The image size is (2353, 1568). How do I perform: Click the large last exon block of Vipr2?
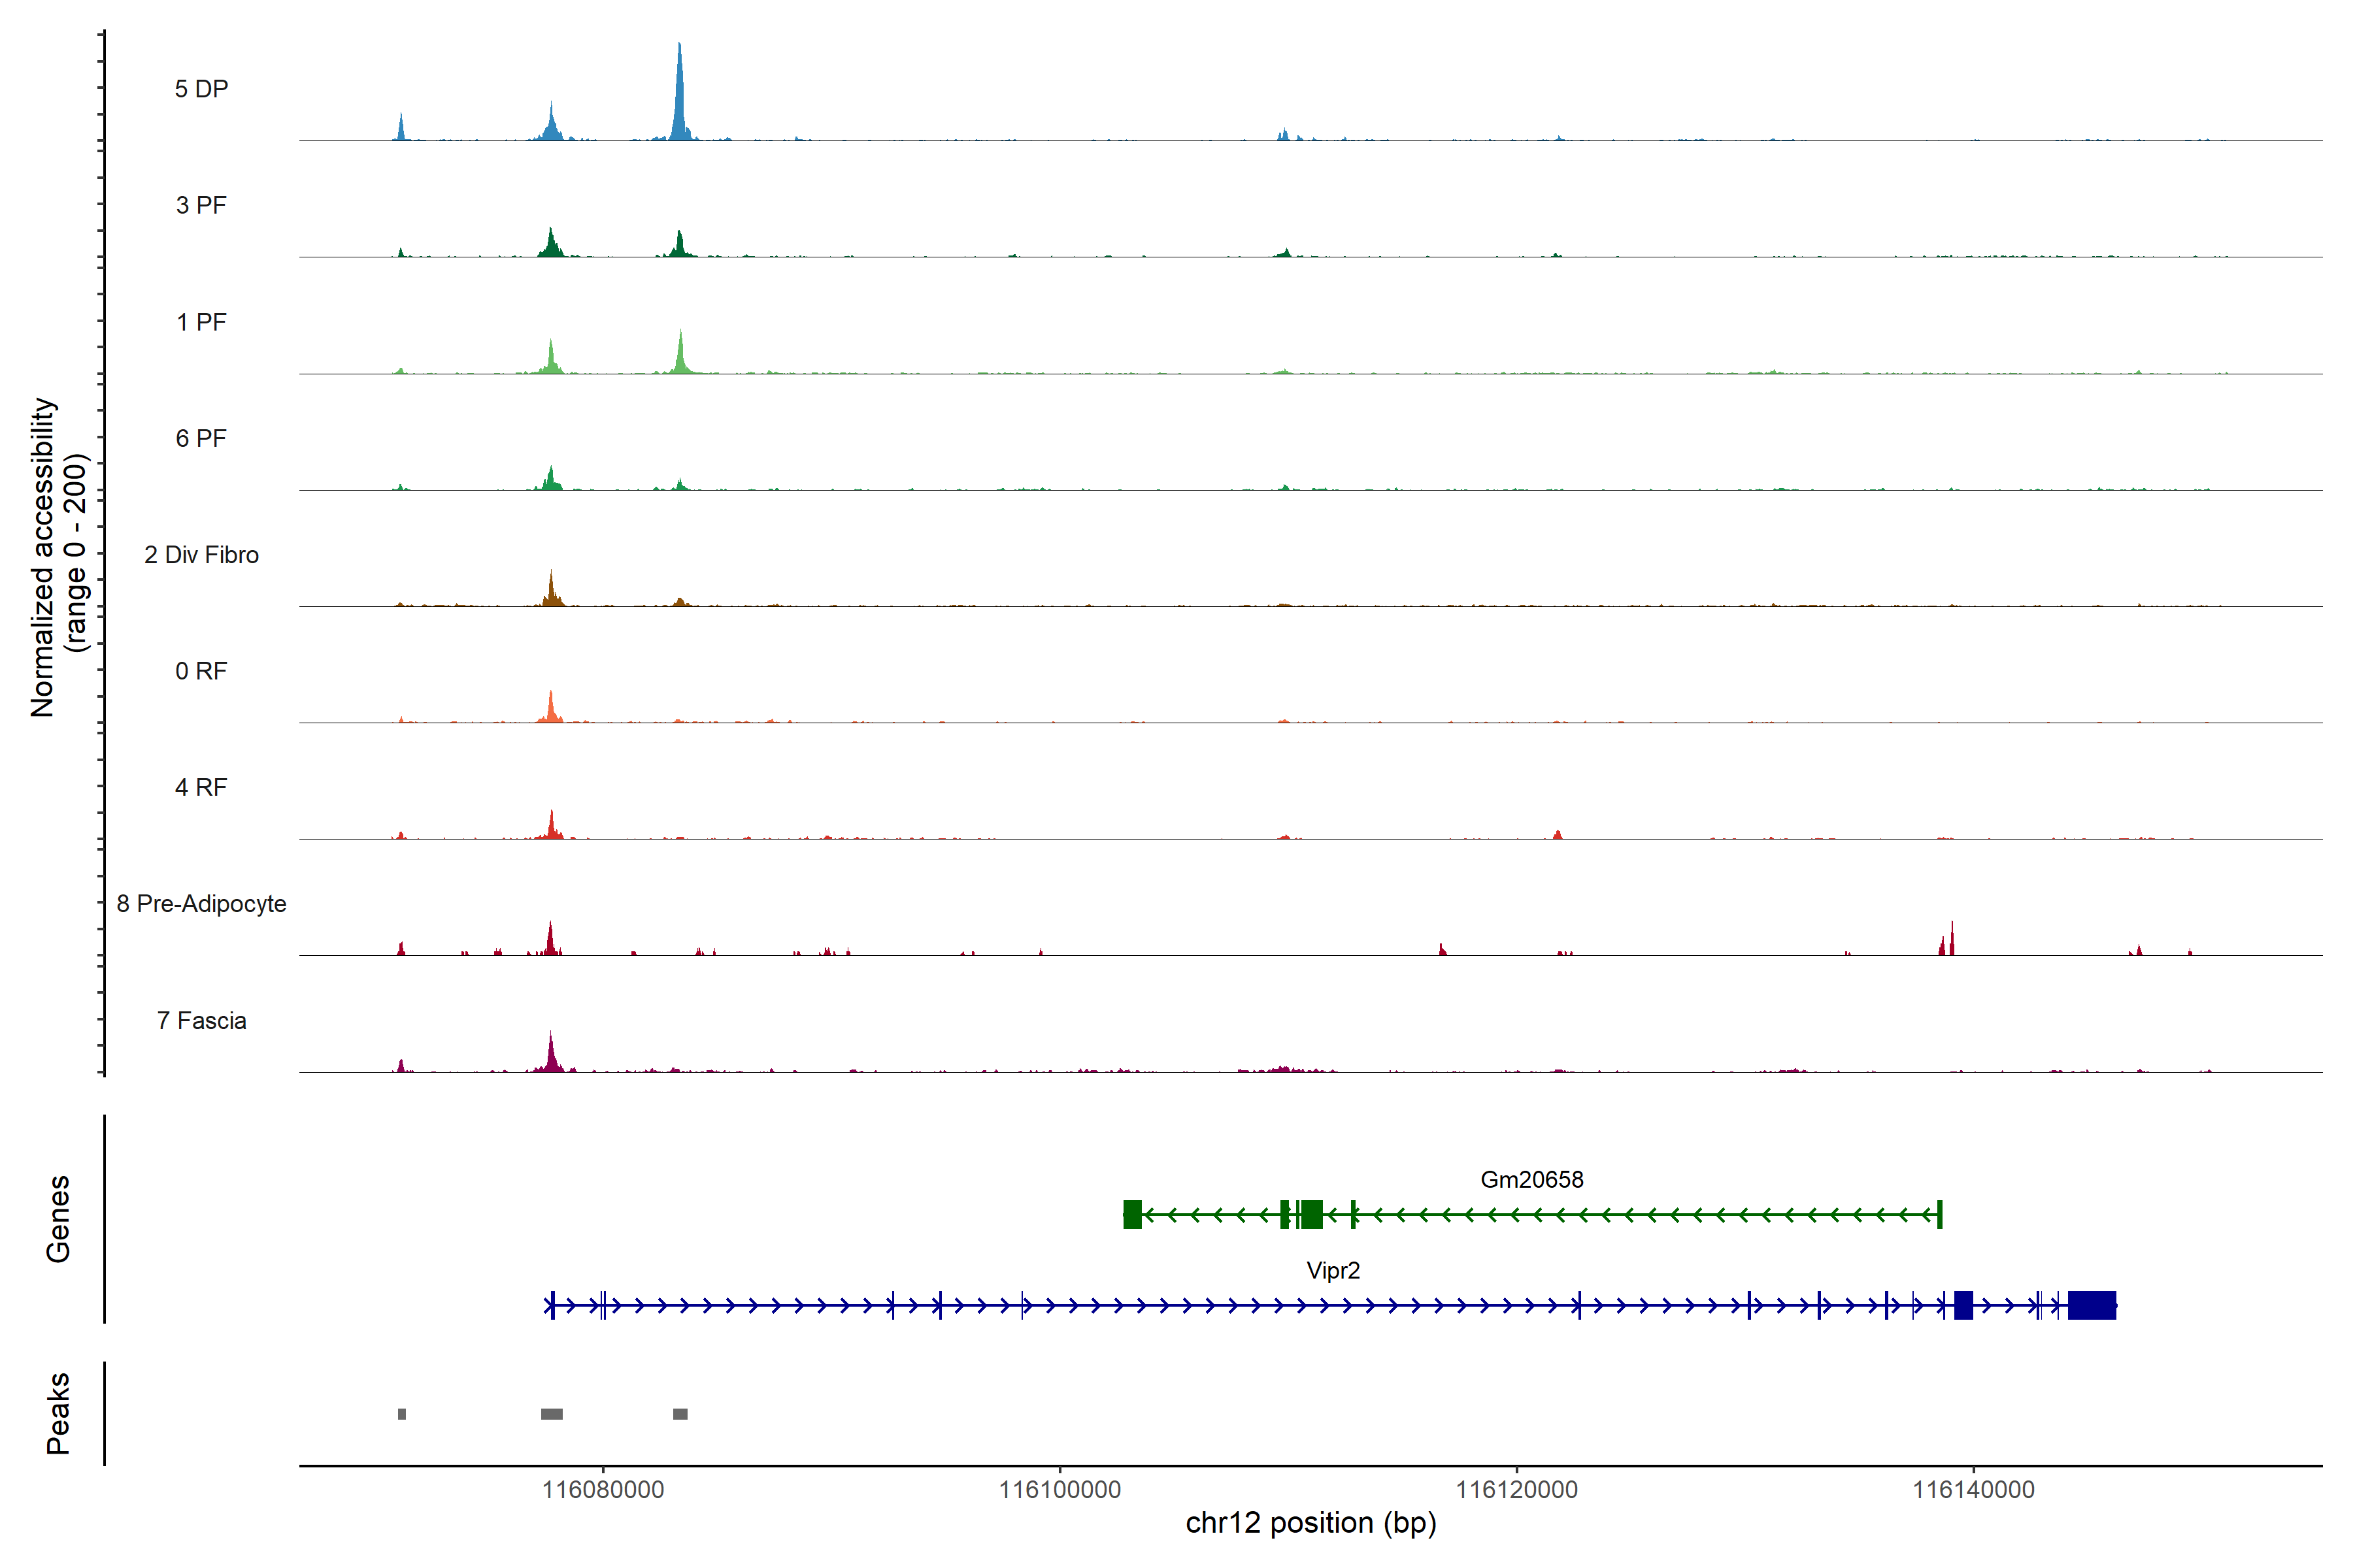[2091, 1306]
